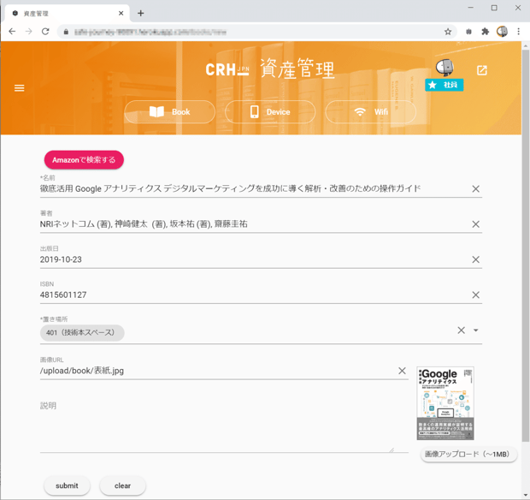The image size is (530, 500).
Task: Click 画像アップロード (~1MB) button
Action: (468, 455)
